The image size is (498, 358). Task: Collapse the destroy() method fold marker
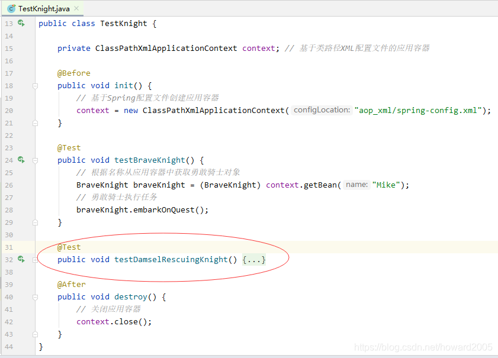point(36,297)
